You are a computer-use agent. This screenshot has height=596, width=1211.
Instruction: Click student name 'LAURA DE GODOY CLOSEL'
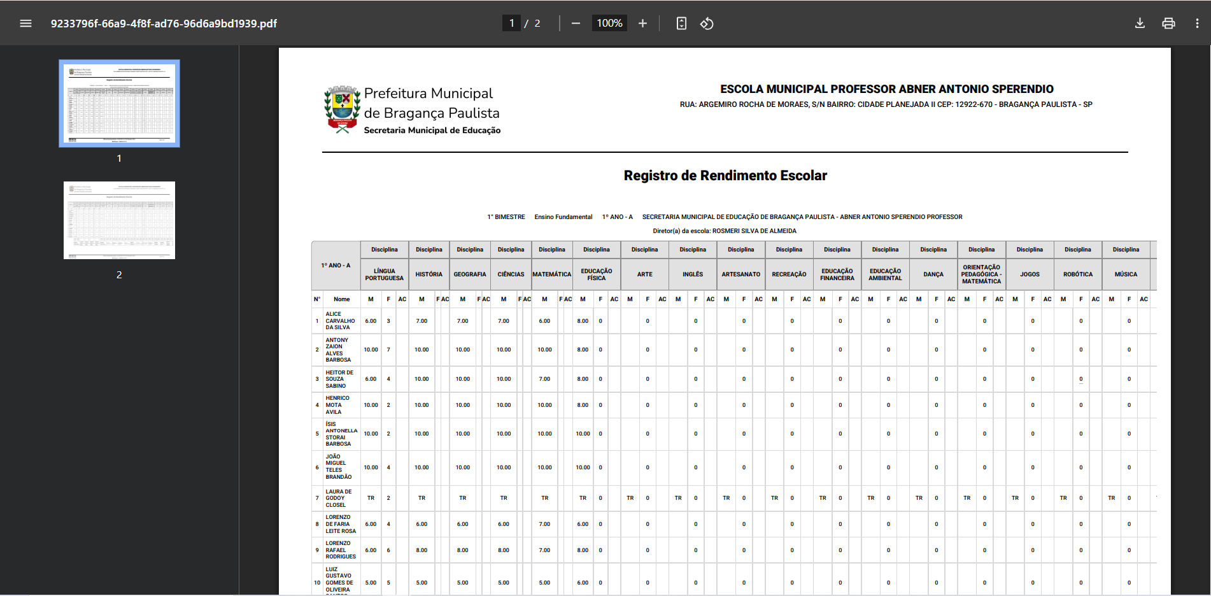pos(338,498)
